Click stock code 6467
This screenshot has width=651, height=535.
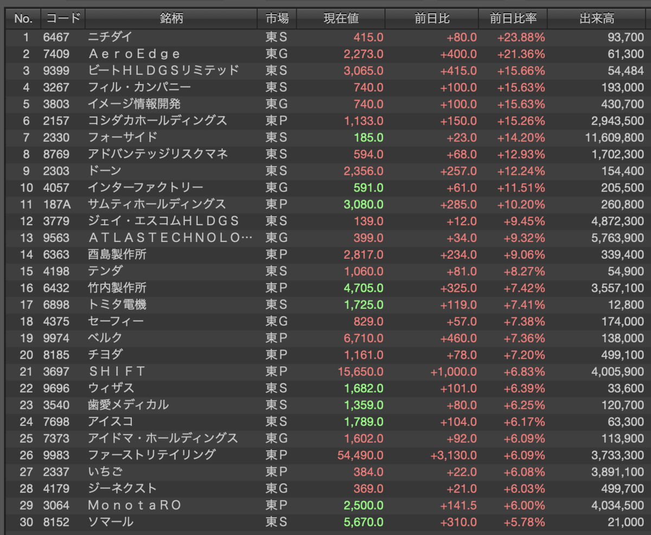click(x=56, y=37)
